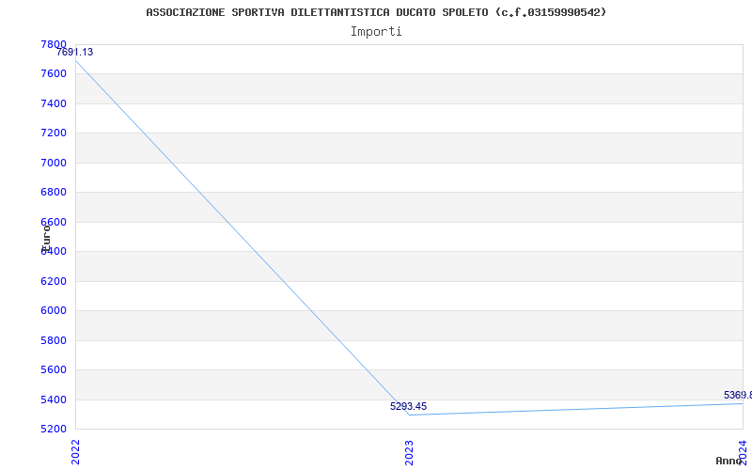This screenshot has width=752, height=470.
Task: Select the 5369.8 data point label
Action: [x=738, y=395]
